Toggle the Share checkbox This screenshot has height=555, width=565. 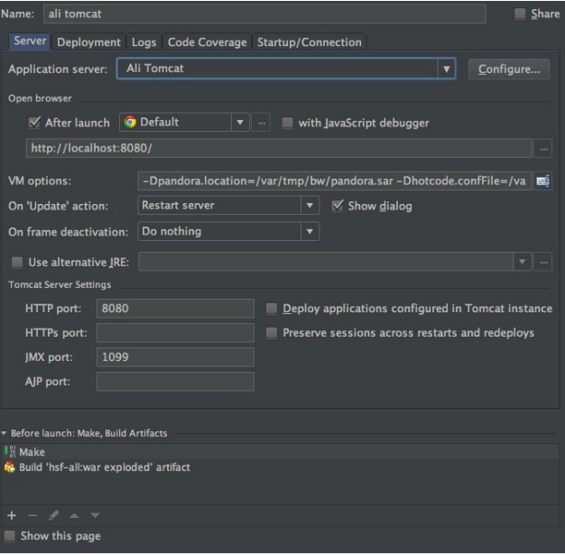(520, 14)
